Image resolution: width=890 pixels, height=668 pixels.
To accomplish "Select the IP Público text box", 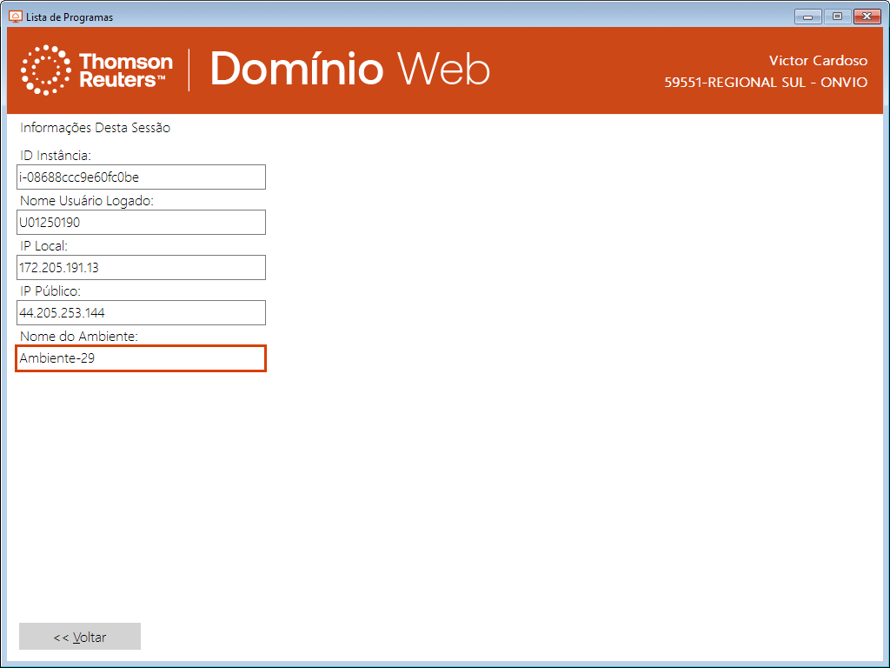I will pos(141,313).
